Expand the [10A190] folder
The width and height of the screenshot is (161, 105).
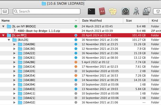(x=14, y=49)
